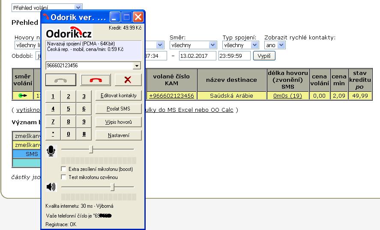Image resolution: width=380 pixels, height=230 pixels.
Task: Click the Odorik.cz logo
Action: [x=69, y=33]
